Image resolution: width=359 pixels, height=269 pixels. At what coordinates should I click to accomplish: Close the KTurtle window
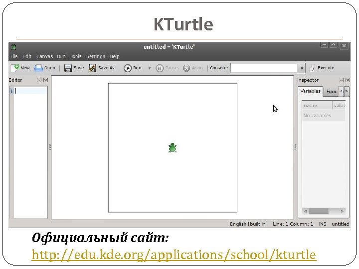pos(344,45)
